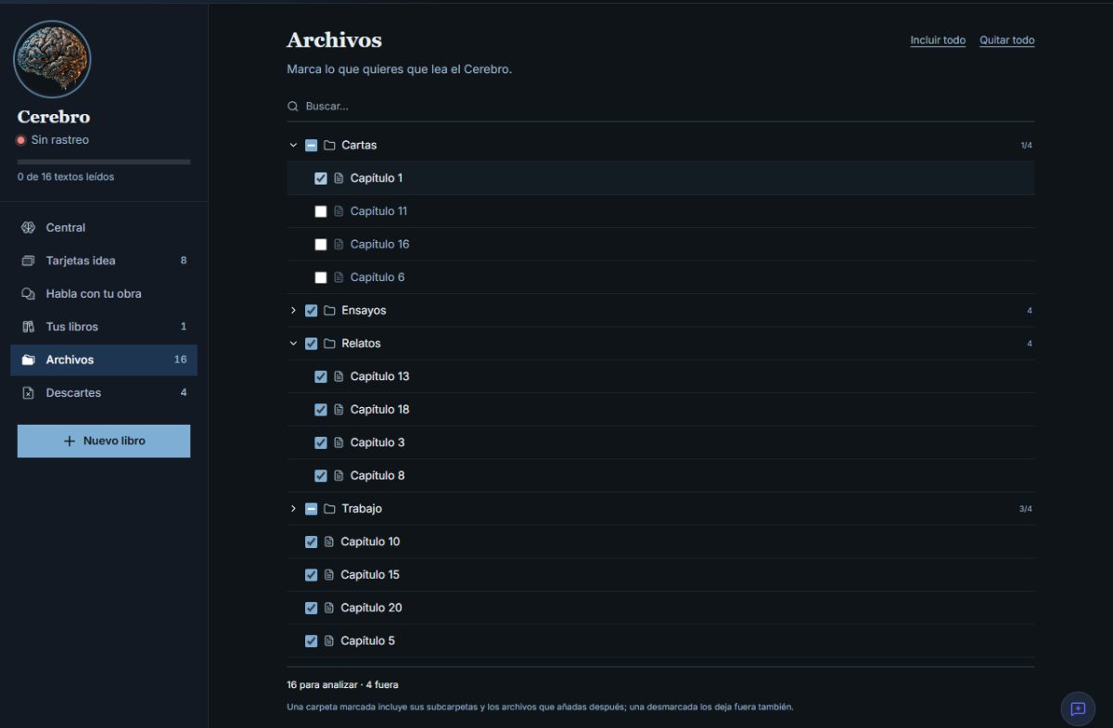Viewport: 1113px width, 728px height.
Task: Click the Descartes file-x icon
Action: click(x=28, y=393)
